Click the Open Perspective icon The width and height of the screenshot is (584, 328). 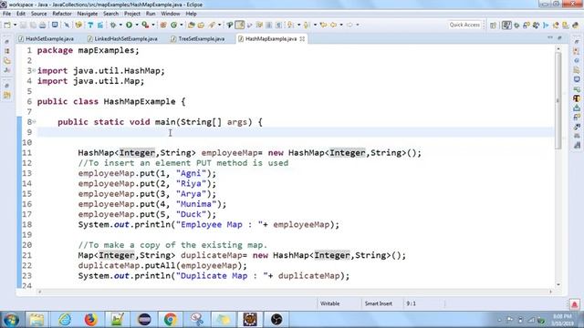tap(493, 26)
